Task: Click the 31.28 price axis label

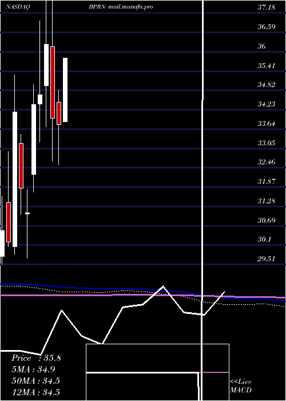Action: pos(267,200)
